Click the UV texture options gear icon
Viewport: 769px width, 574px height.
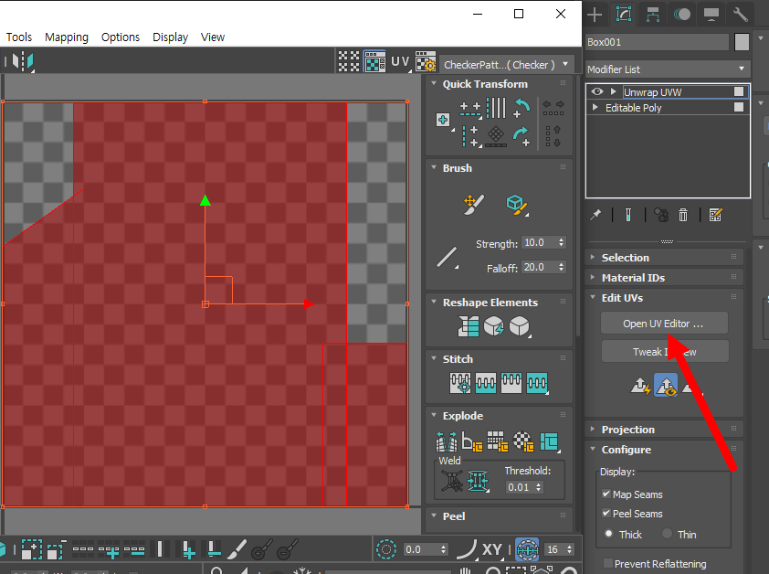[x=426, y=61]
